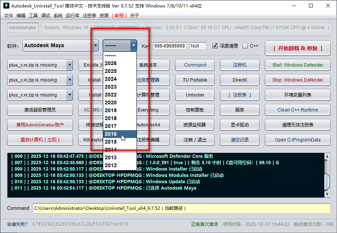Open 控制面板 button
Viewport: 337px width, 233px height.
(195, 110)
